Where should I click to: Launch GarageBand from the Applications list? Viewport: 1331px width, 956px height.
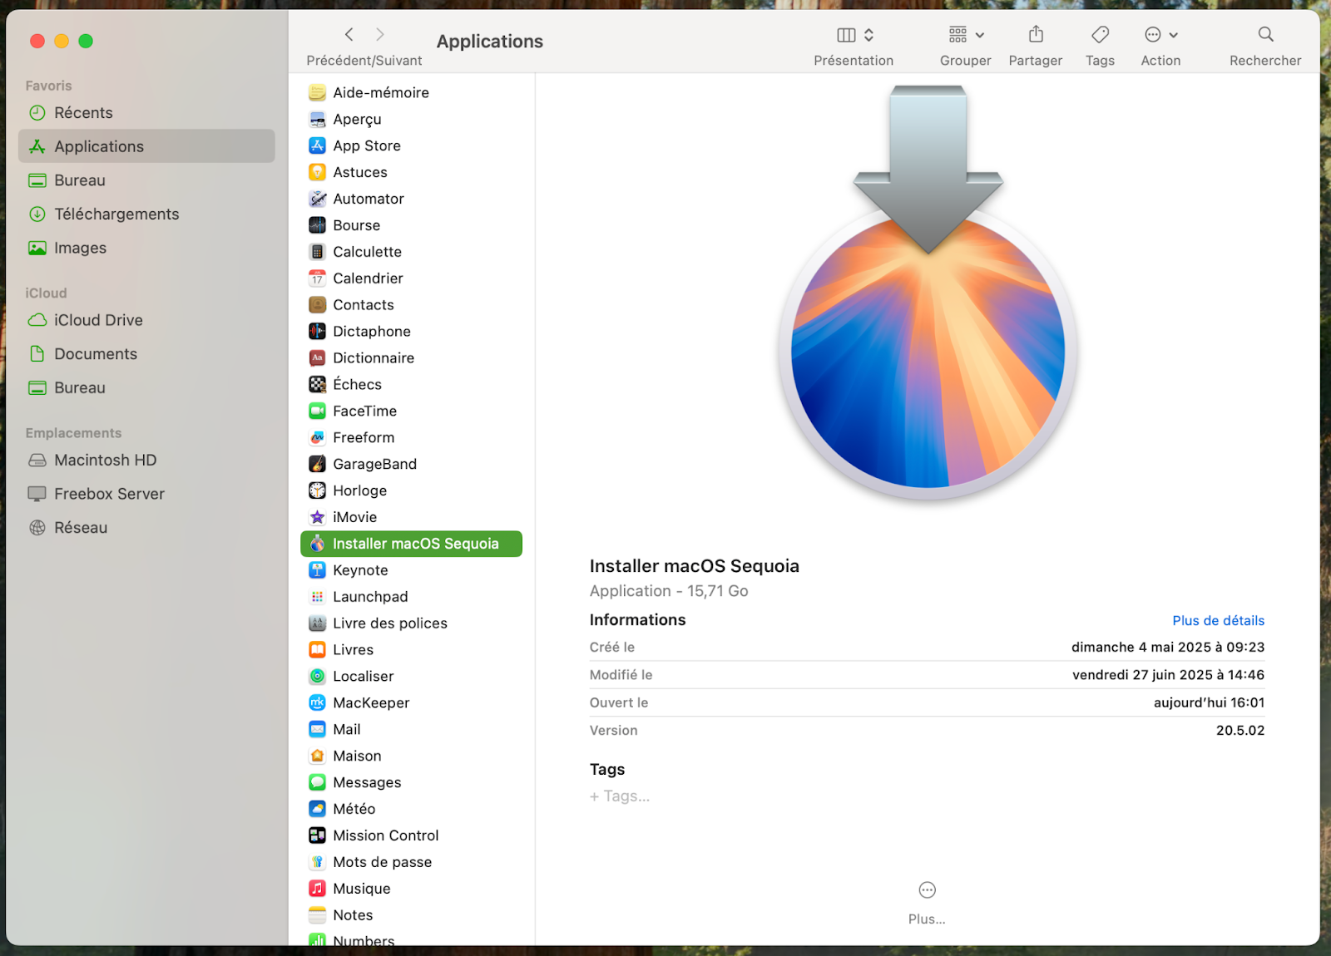pyautogui.click(x=374, y=464)
